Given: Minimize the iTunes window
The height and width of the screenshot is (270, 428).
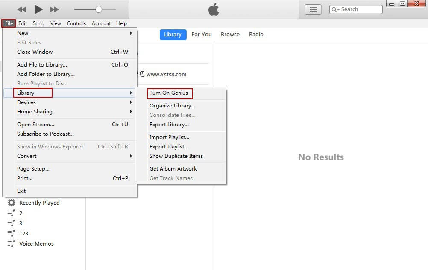Looking at the screenshot, I should pos(392,4).
